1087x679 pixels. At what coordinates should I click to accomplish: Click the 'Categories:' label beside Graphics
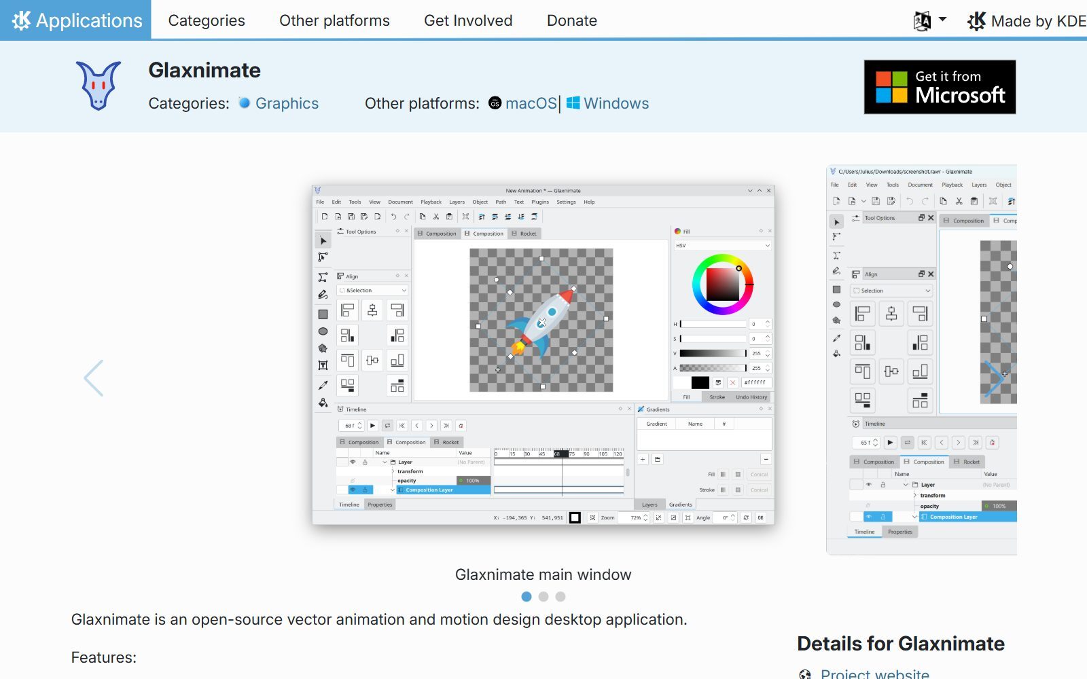(x=189, y=103)
